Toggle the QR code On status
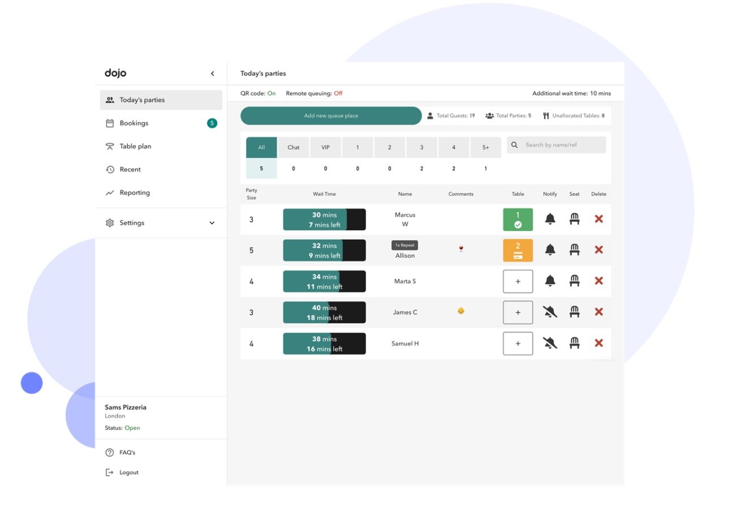Screen dimensions: 730x514 272,93
